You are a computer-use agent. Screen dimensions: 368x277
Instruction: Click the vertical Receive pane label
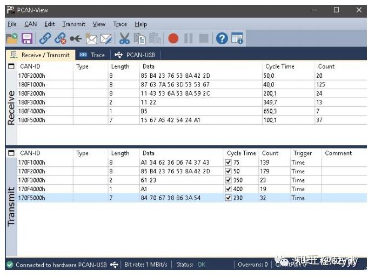pyautogui.click(x=11, y=107)
